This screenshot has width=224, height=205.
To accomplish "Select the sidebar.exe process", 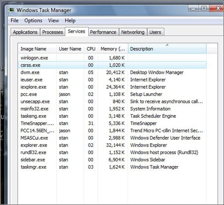I will click(x=112, y=160).
